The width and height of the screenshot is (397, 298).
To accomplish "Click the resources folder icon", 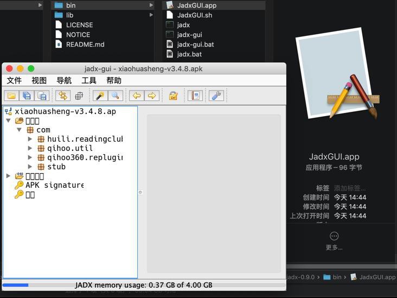I will (19, 176).
